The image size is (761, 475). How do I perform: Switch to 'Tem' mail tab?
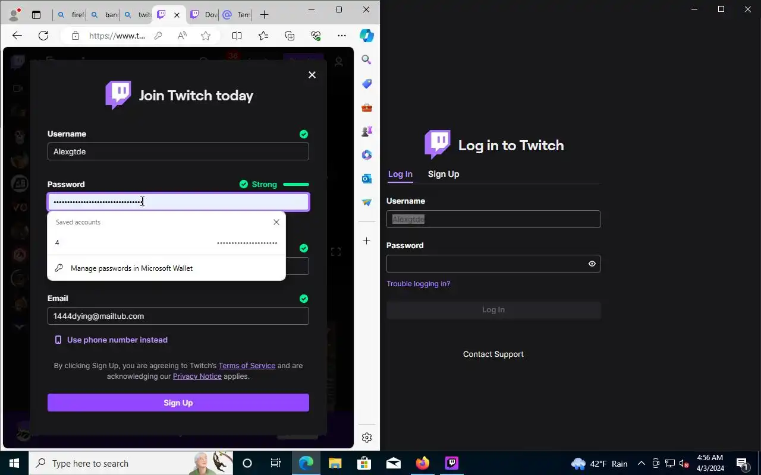[x=237, y=15]
